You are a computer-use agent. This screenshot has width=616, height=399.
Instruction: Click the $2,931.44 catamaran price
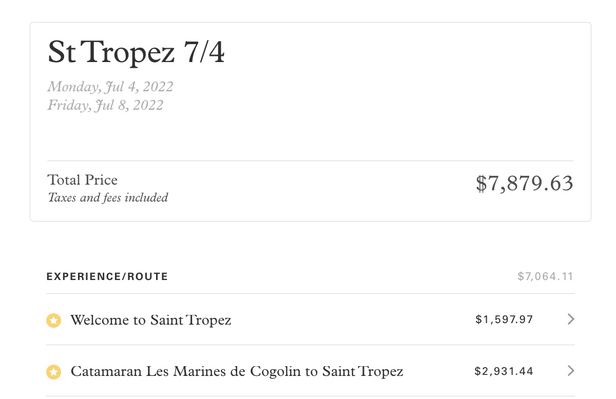tap(504, 371)
